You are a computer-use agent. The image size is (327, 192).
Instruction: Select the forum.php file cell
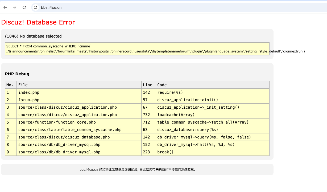click(79, 100)
